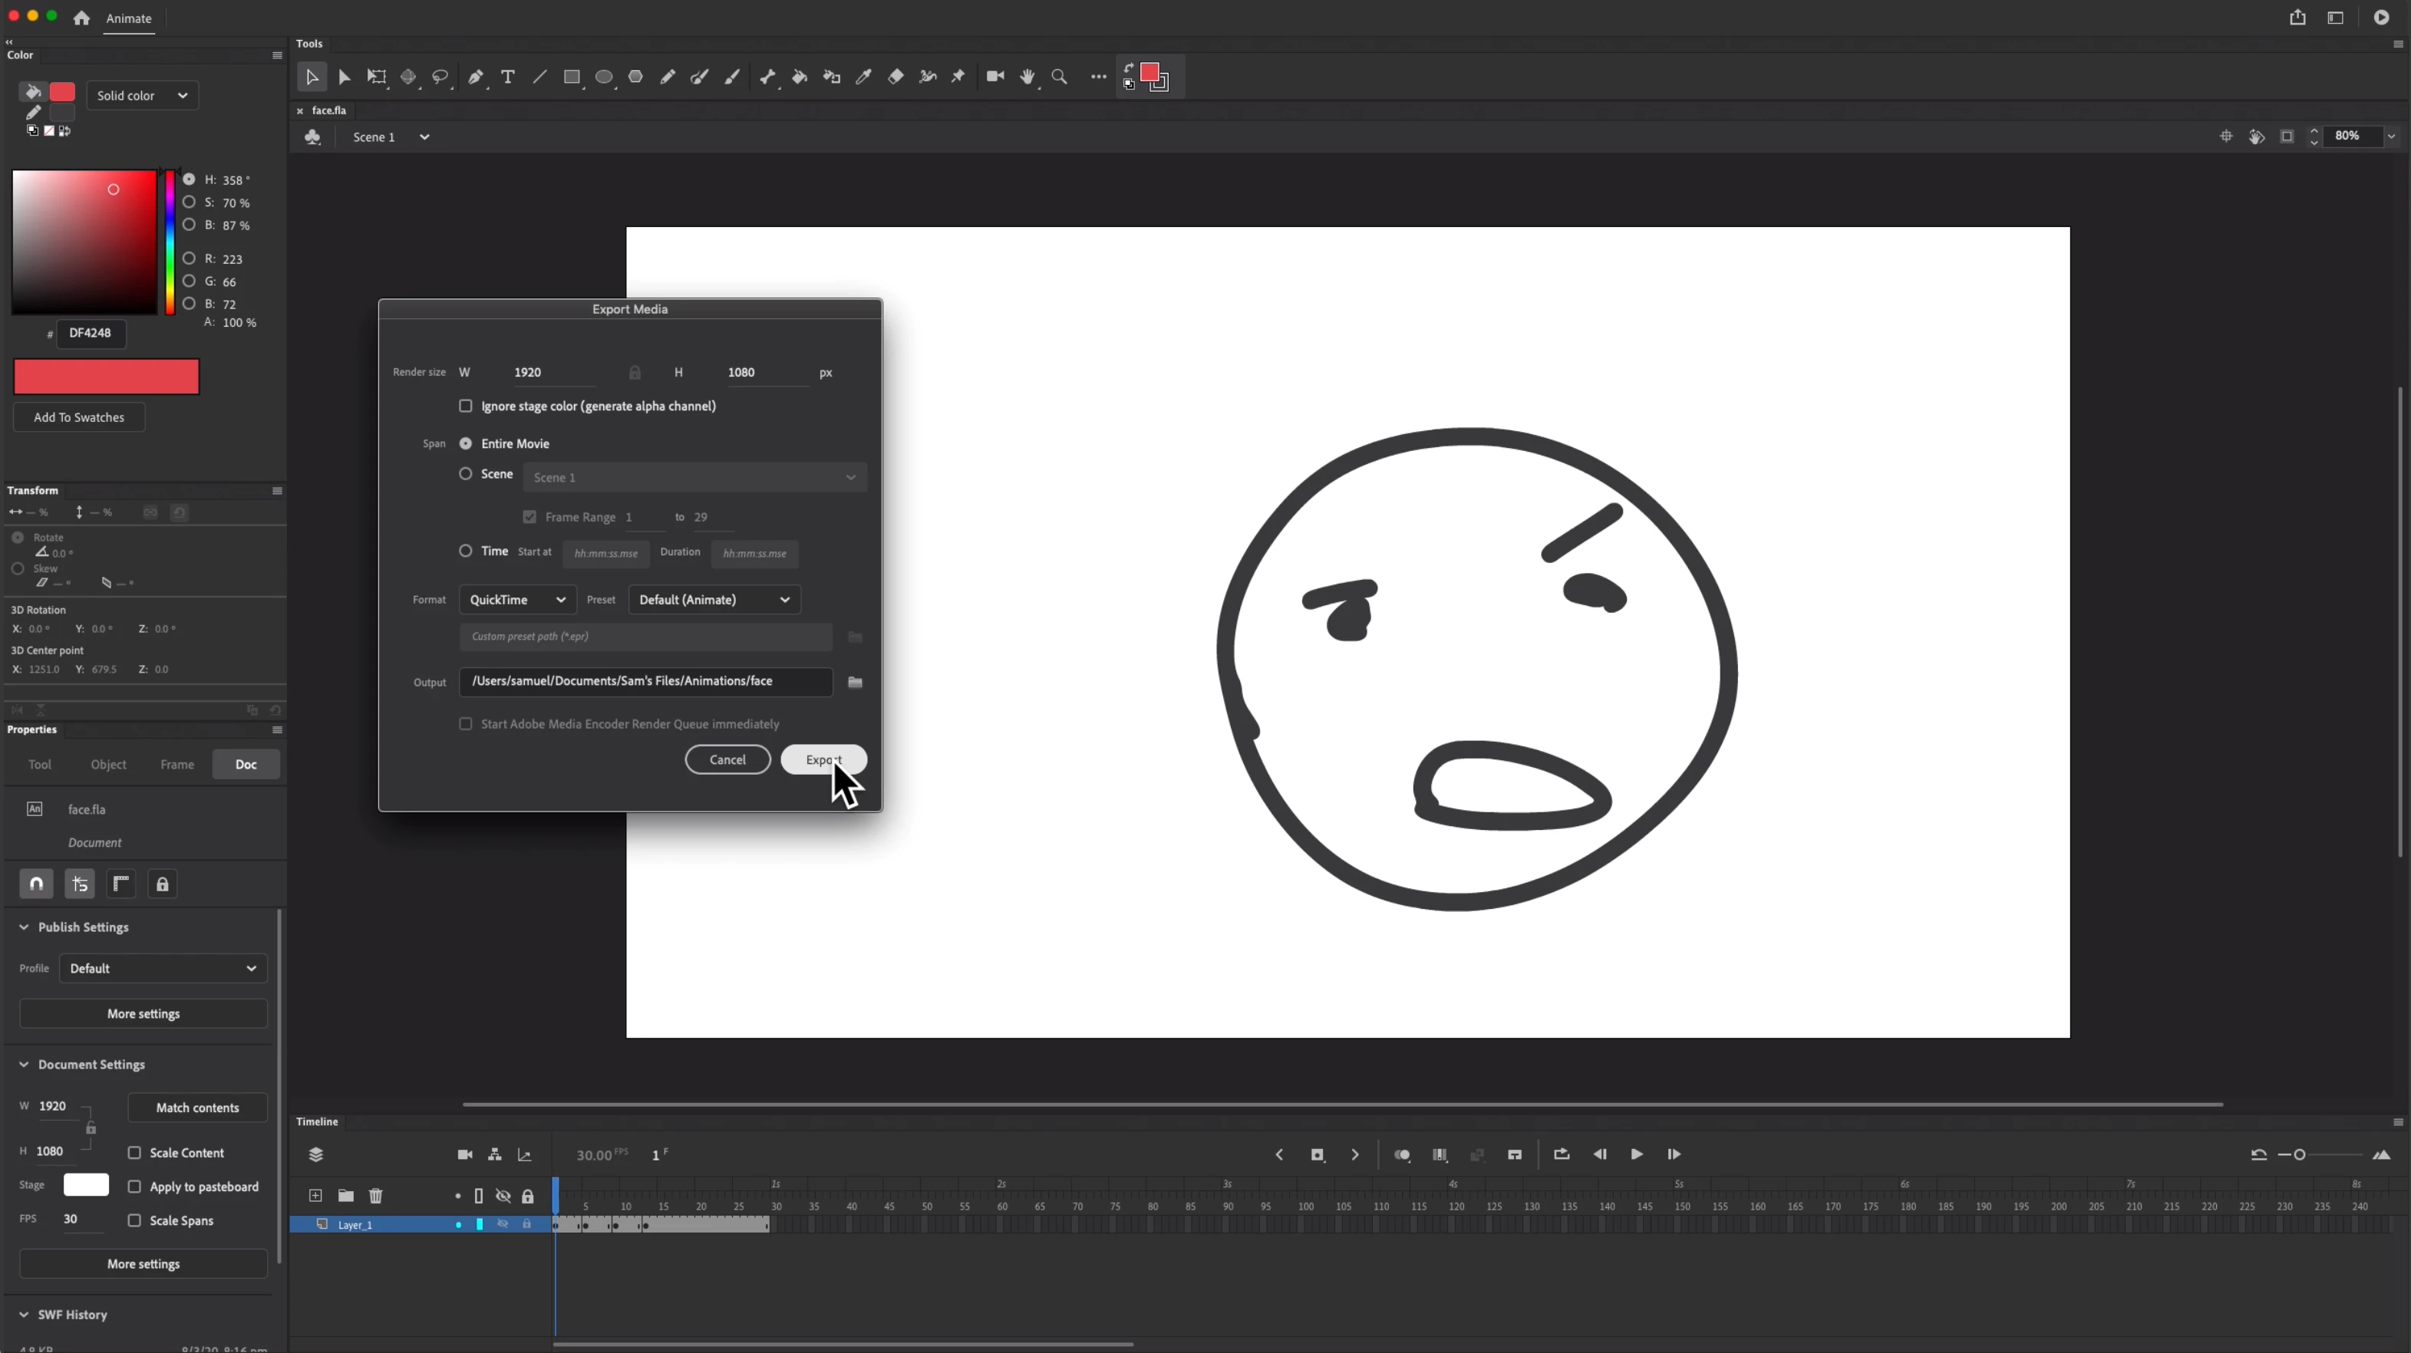The width and height of the screenshot is (2411, 1353).
Task: Enable Ignore stage color checkbox
Action: [465, 406]
